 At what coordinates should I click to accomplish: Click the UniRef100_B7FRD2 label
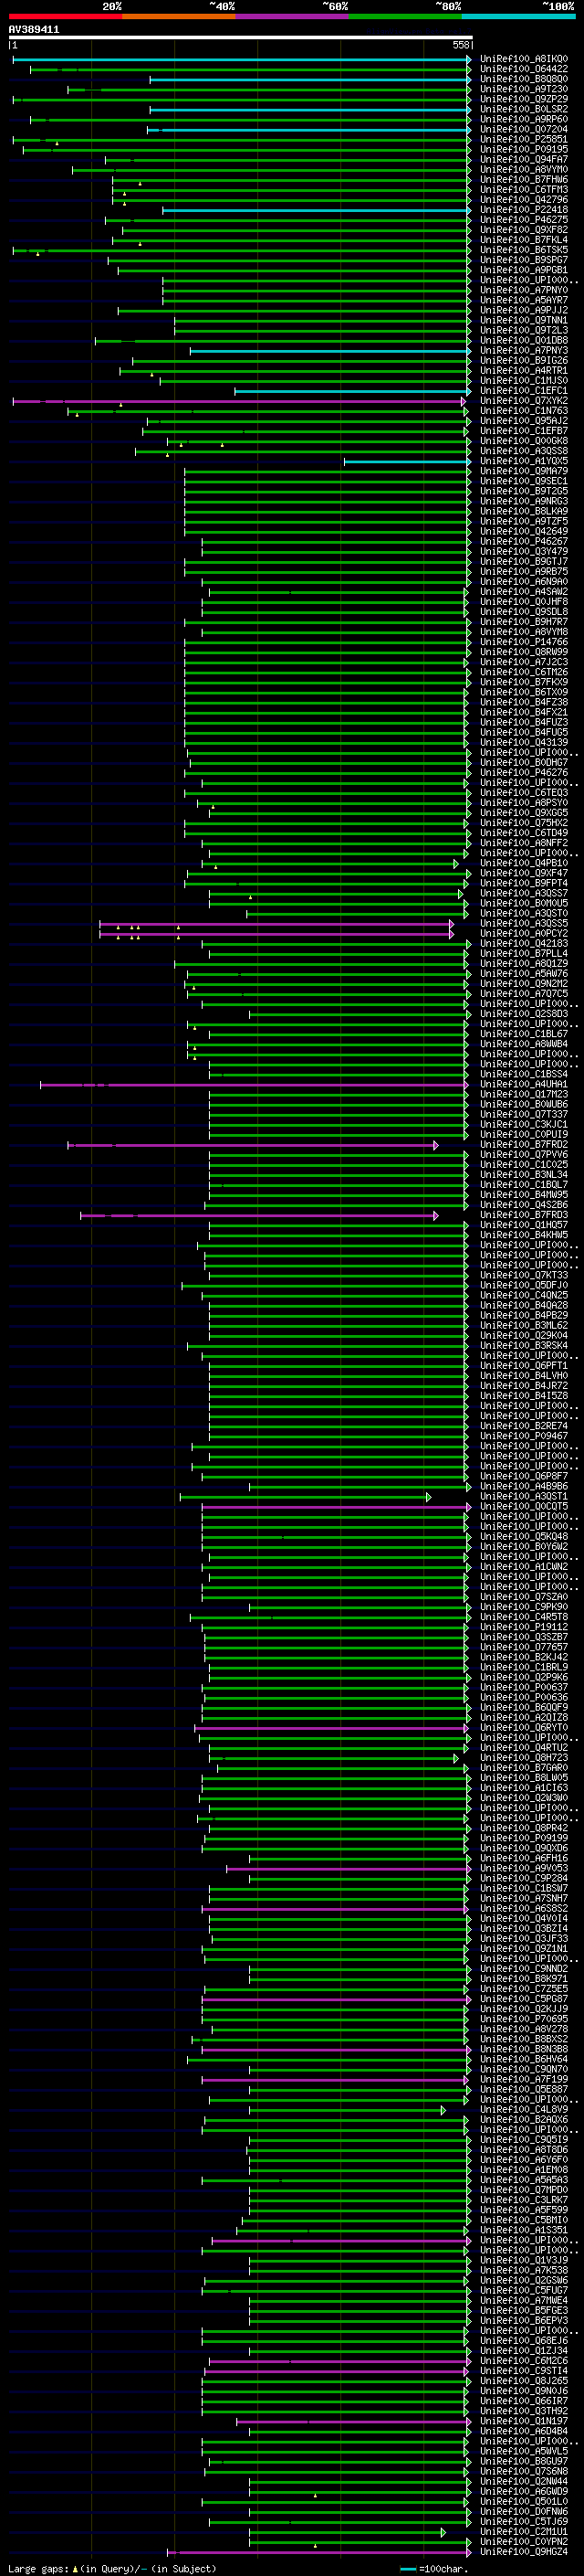pyautogui.click(x=523, y=1145)
